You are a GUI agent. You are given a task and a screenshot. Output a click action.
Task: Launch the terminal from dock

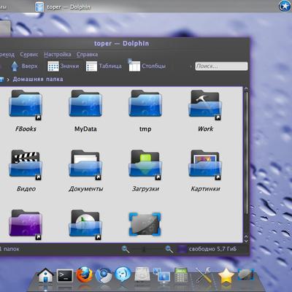(x=65, y=276)
